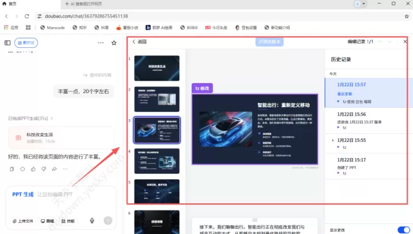Open the Bilibili bookmark
413x234 pixels.
189,27
